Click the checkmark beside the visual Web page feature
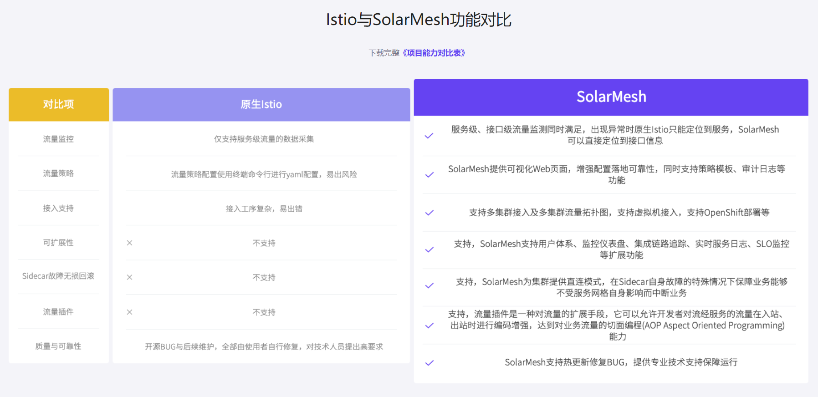818x397 pixels. point(429,175)
